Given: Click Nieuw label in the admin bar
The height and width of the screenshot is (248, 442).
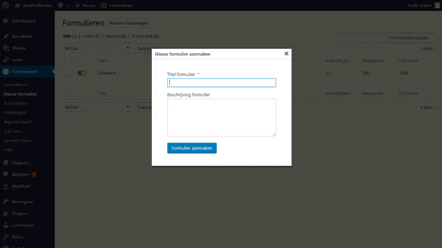Looking at the screenshot, I should click(x=89, y=6).
